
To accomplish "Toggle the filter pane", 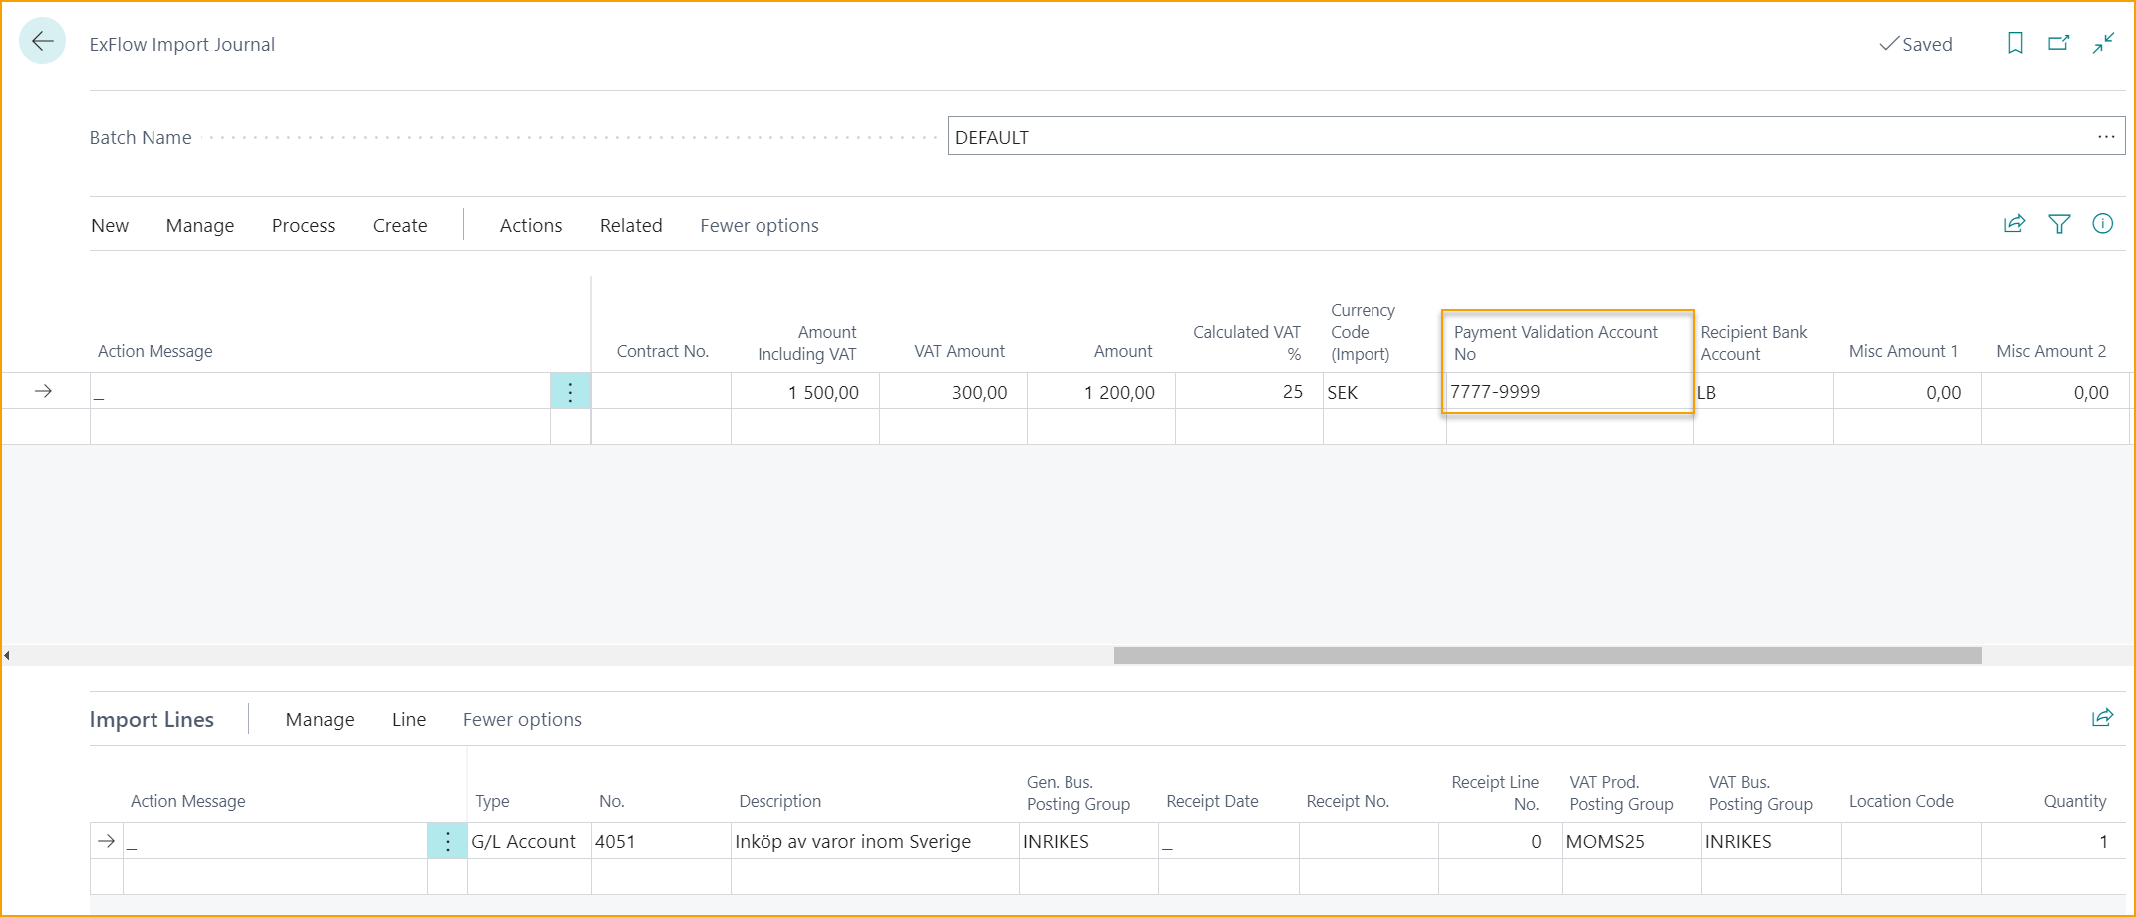I will point(2059,224).
